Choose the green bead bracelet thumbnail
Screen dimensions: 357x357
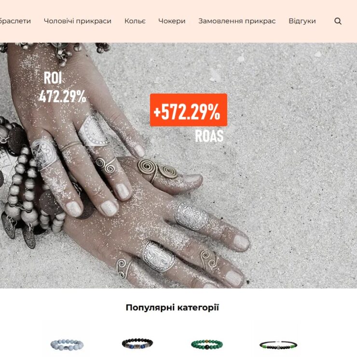pyautogui.click(x=207, y=344)
